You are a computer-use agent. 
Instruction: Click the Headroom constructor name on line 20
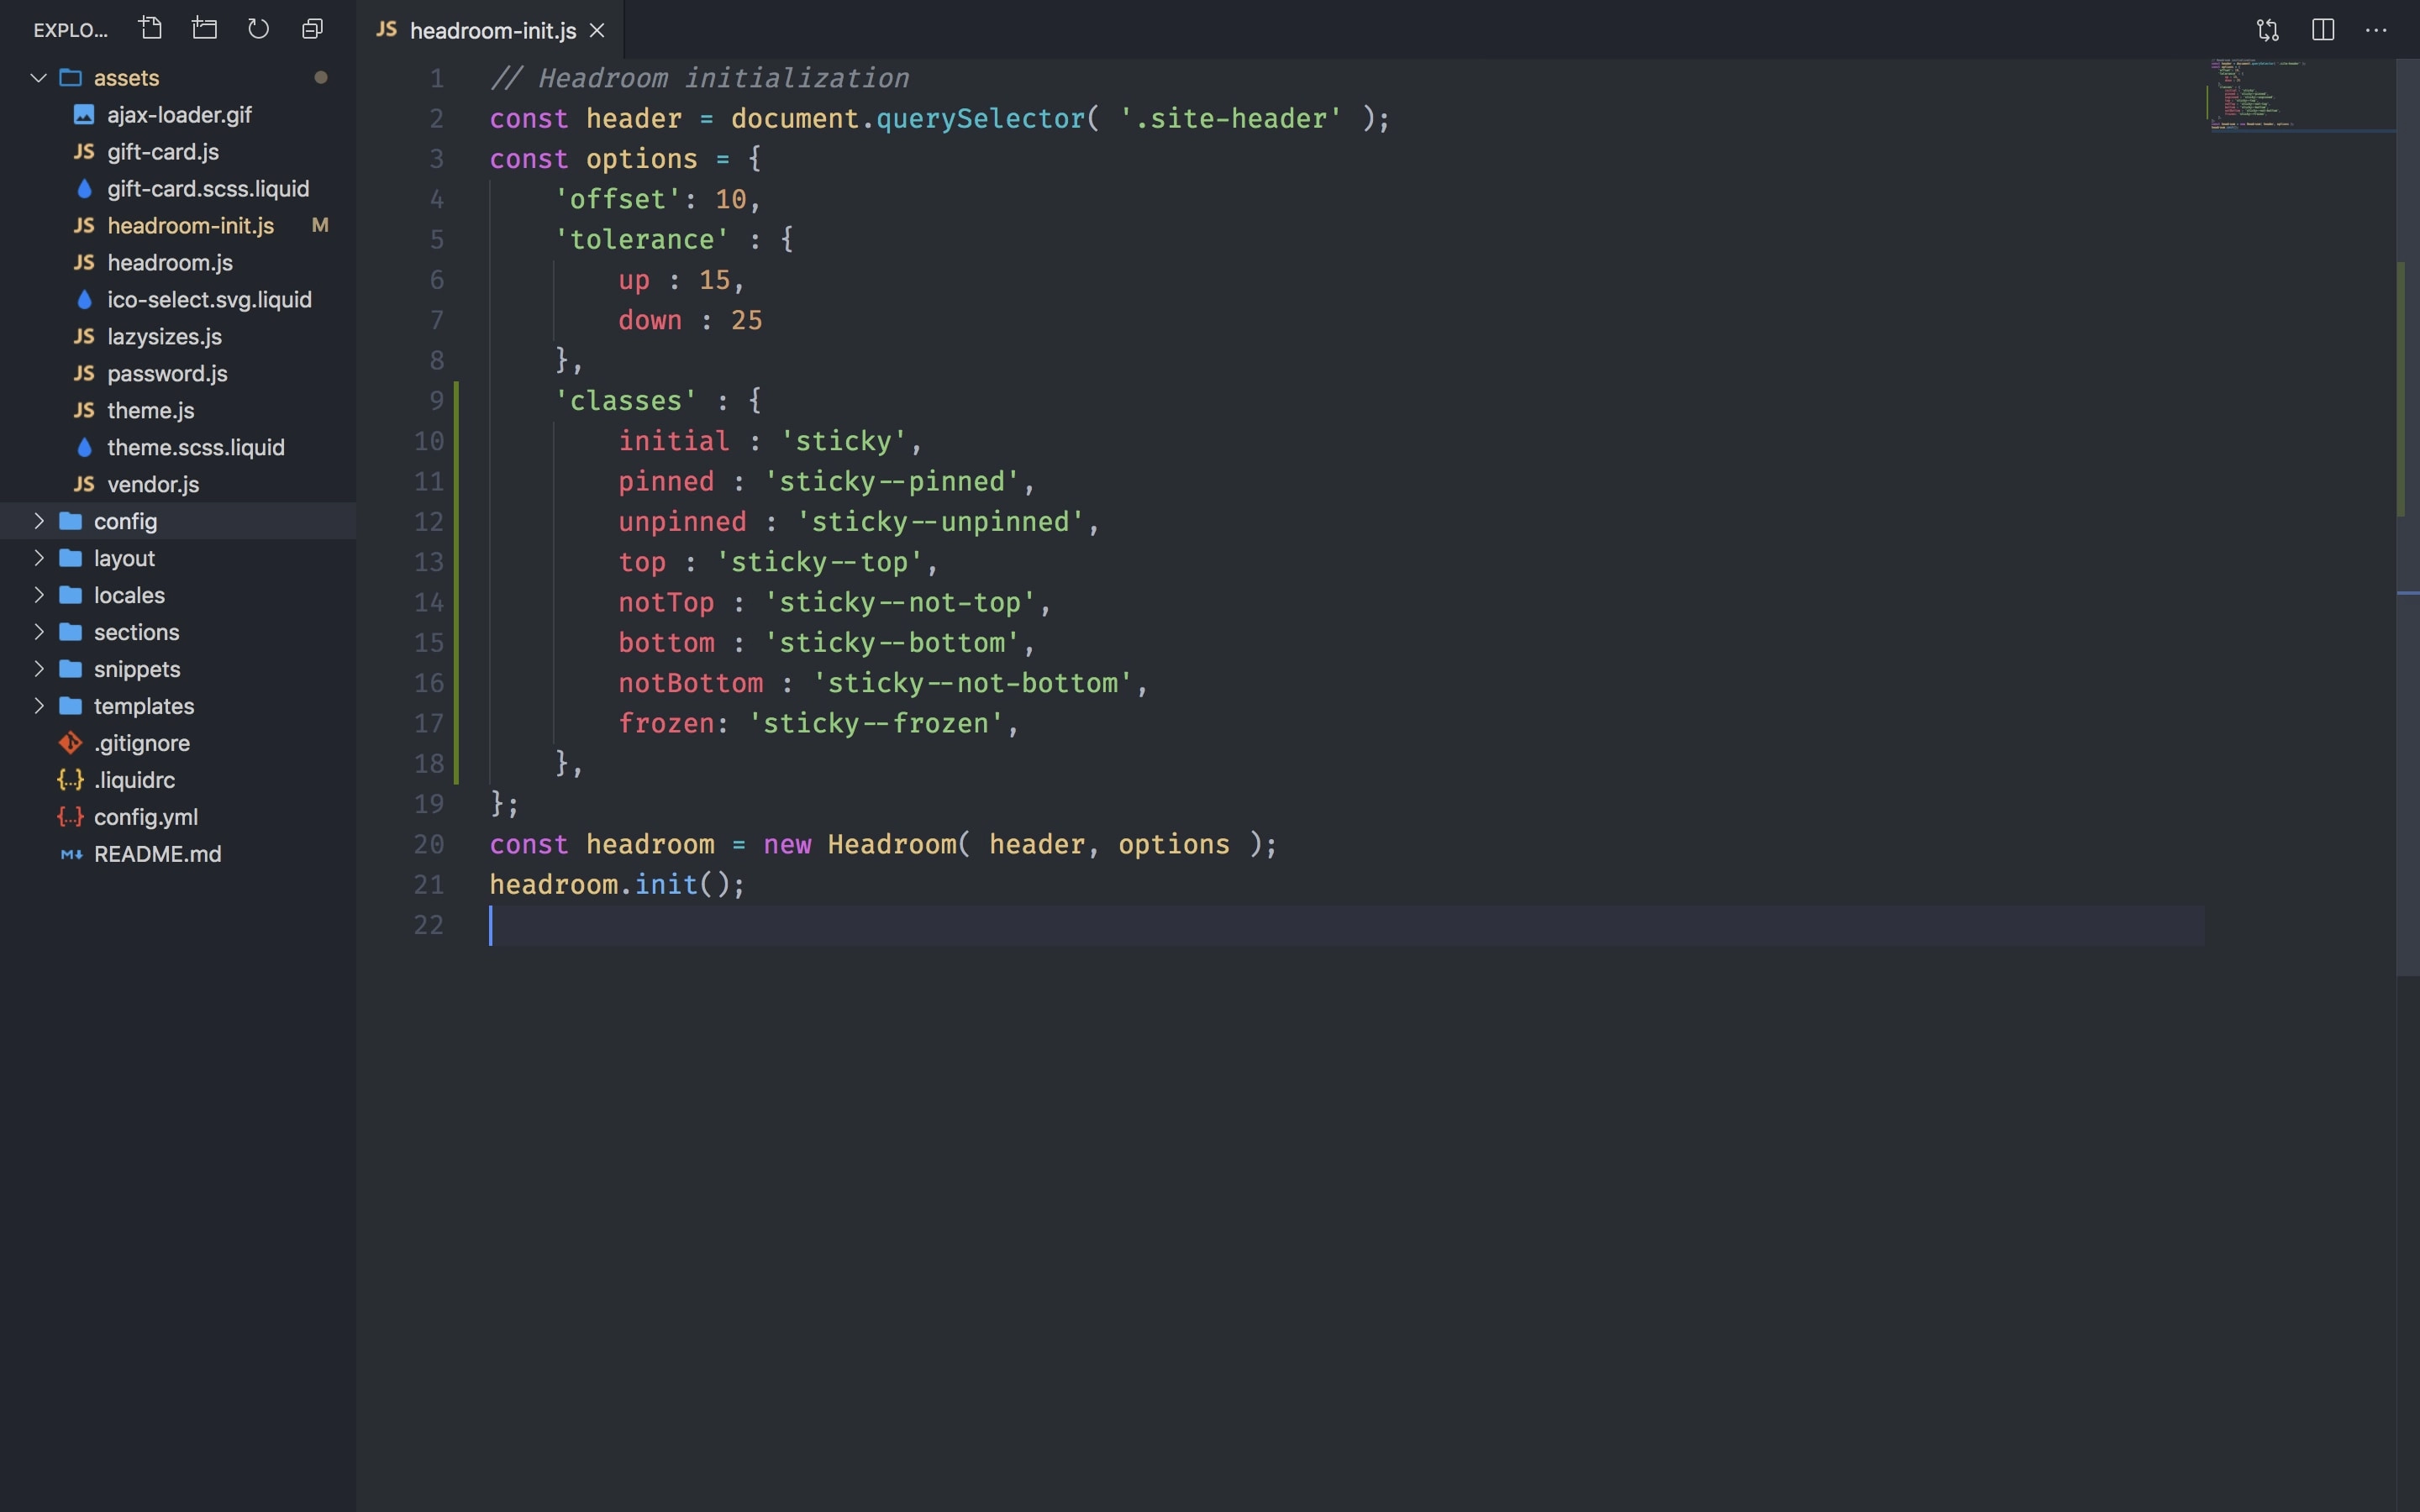[x=892, y=845]
